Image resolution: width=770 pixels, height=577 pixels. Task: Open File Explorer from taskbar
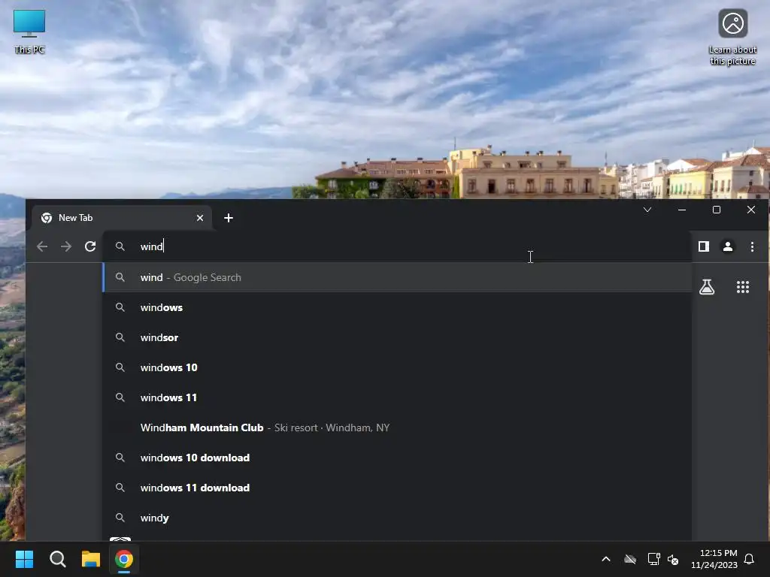coord(91,559)
